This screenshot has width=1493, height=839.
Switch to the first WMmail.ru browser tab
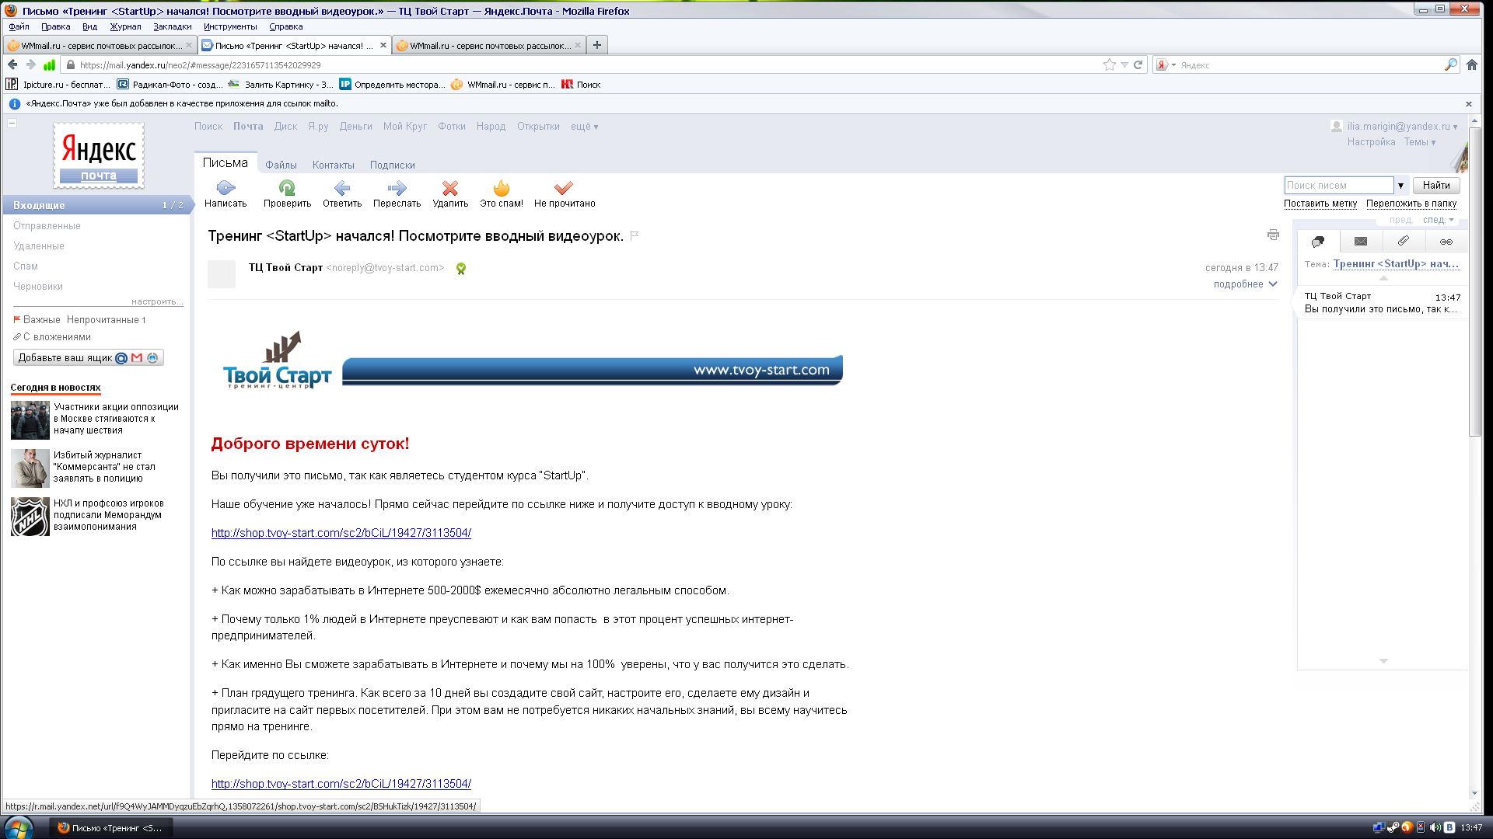pos(100,45)
